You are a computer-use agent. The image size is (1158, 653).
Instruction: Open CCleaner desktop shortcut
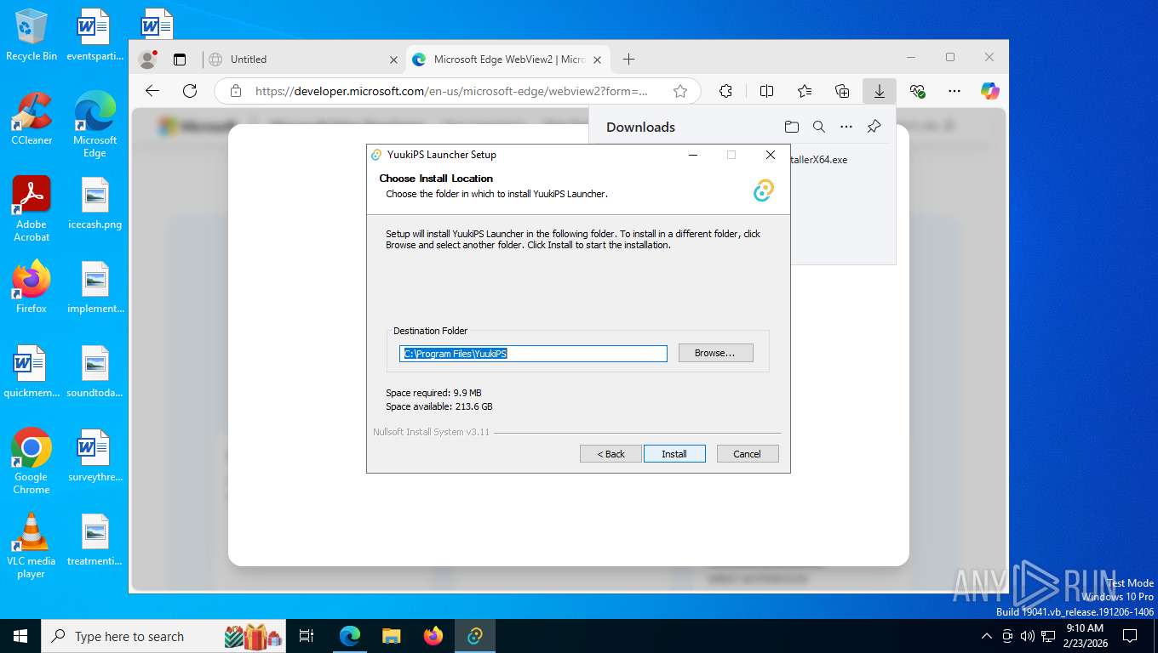(32, 119)
